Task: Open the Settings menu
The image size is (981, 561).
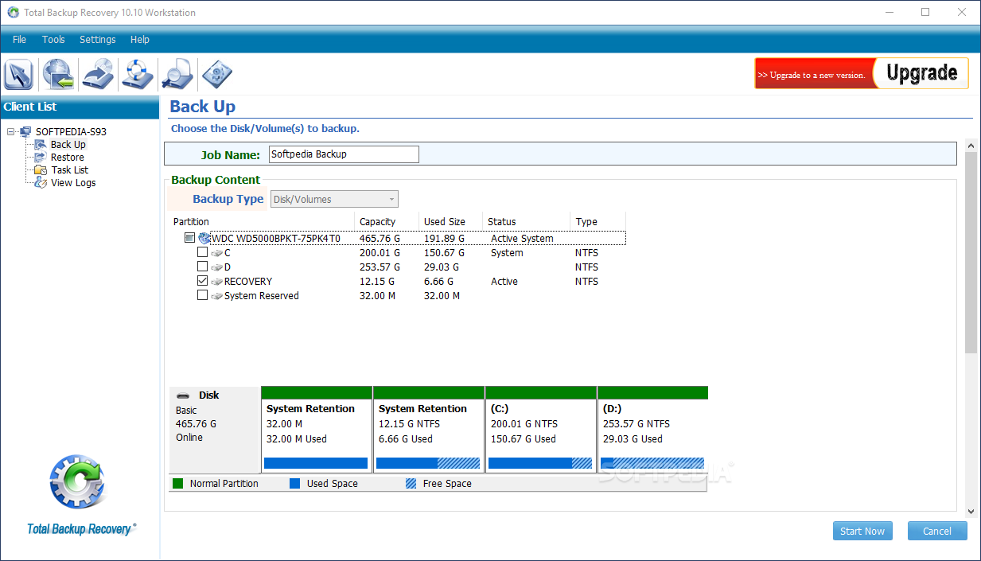Action: 98,40
